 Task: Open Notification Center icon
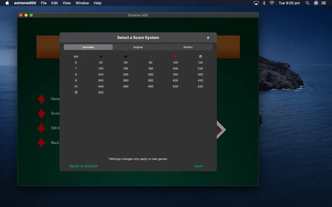(x=323, y=3)
